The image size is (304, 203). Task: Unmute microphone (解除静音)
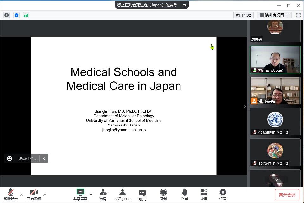pos(11,194)
